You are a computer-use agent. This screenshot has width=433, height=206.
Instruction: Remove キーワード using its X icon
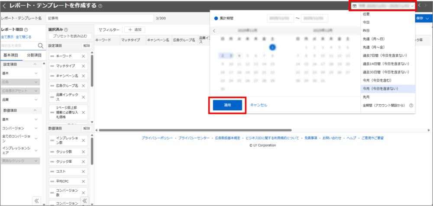[84, 56]
